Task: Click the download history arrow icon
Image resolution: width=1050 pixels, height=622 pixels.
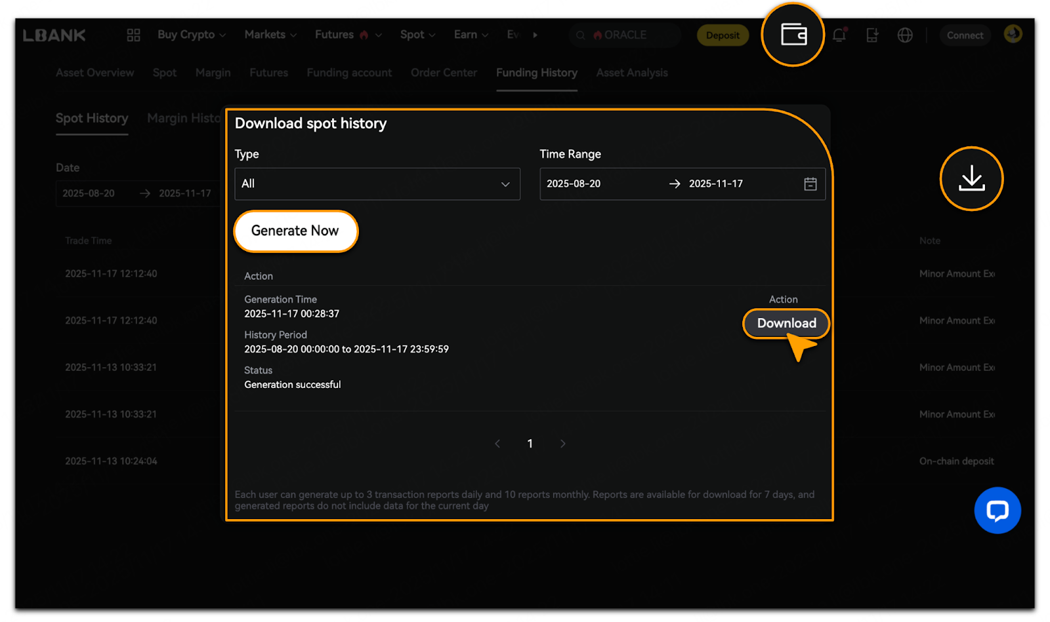Action: 971,178
